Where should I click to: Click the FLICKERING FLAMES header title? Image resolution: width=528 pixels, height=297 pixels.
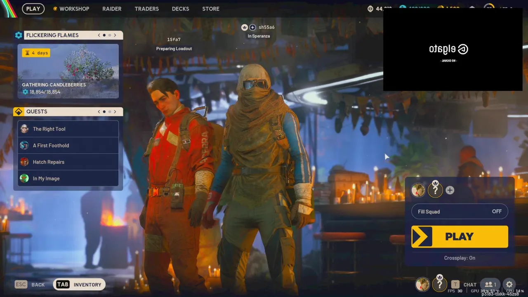click(x=52, y=35)
